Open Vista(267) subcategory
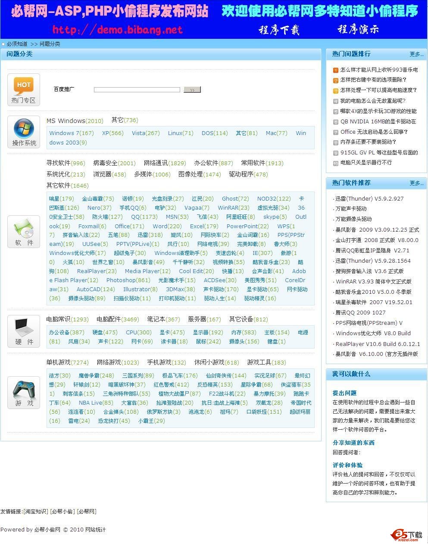The image size is (428, 544). tap(146, 133)
